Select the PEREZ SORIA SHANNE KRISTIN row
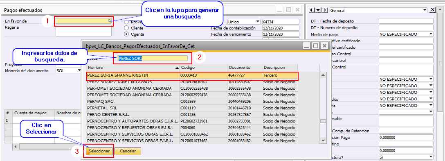The image size is (445, 161). point(192,75)
